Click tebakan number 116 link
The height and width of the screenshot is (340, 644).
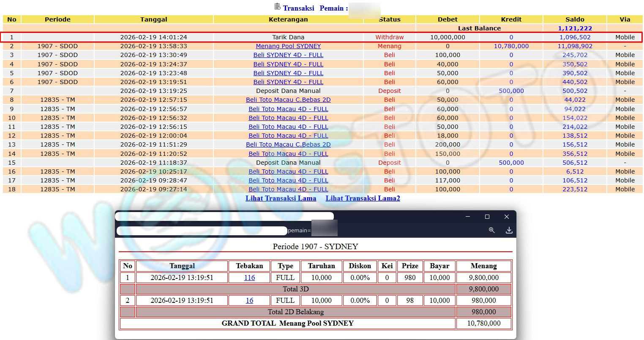[x=249, y=278]
